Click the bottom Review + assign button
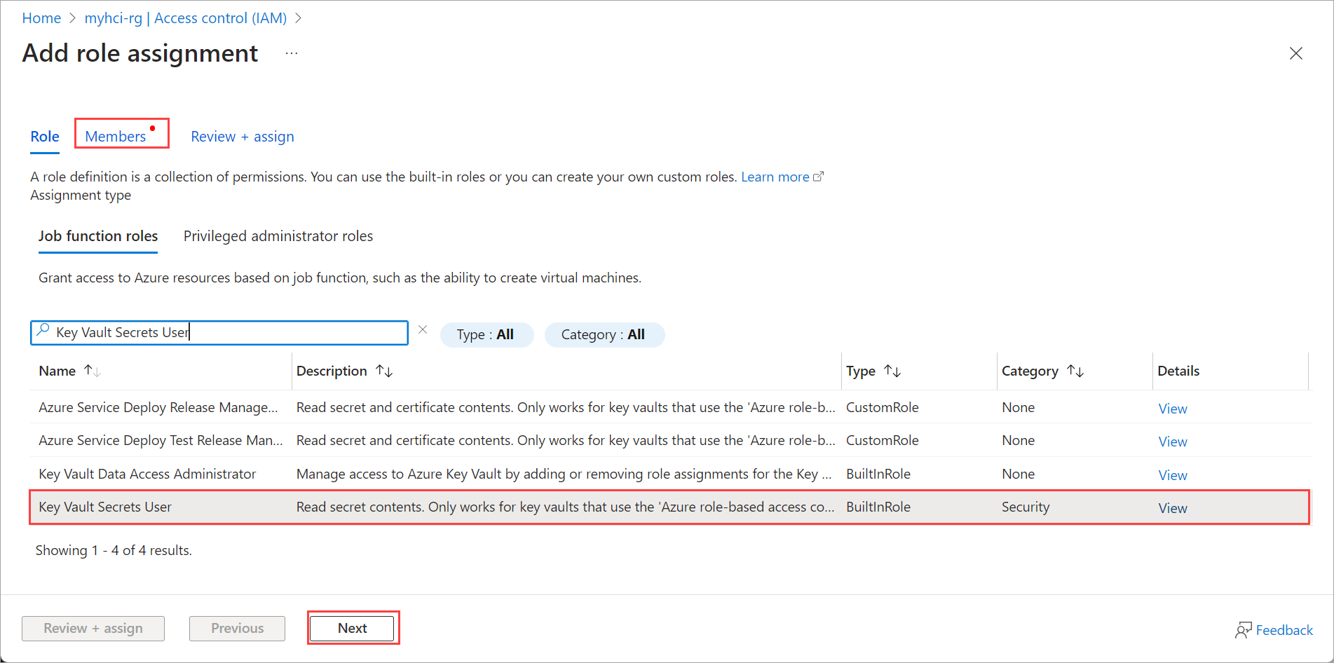 click(x=93, y=628)
